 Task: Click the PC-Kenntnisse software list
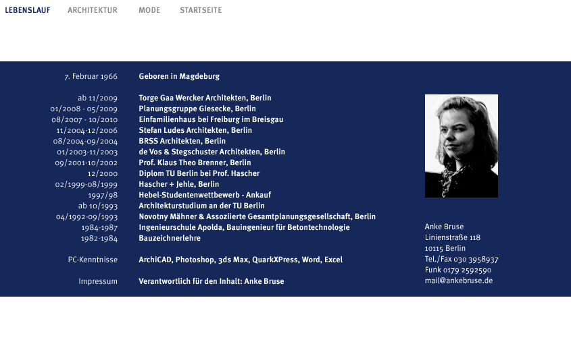tap(241, 260)
